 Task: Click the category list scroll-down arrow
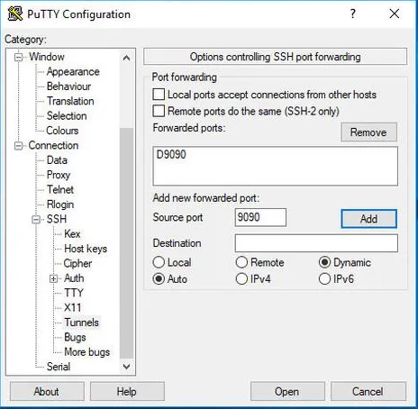click(x=126, y=367)
